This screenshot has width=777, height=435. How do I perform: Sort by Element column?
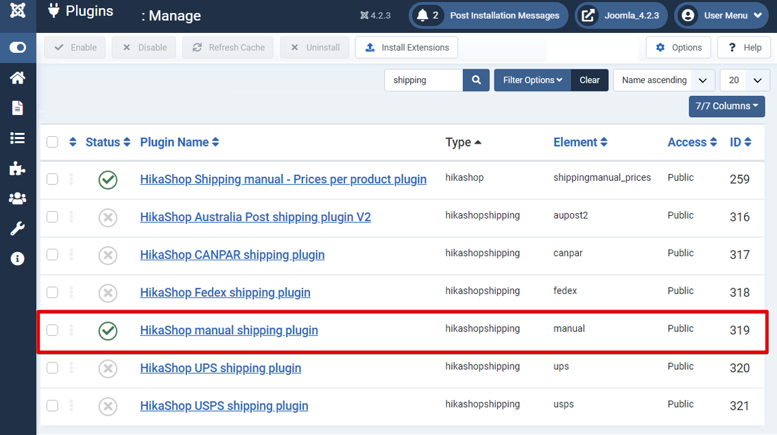pyautogui.click(x=580, y=142)
